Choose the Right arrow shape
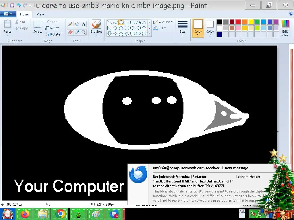Viewport: 294px width, 220px height. [133, 28]
